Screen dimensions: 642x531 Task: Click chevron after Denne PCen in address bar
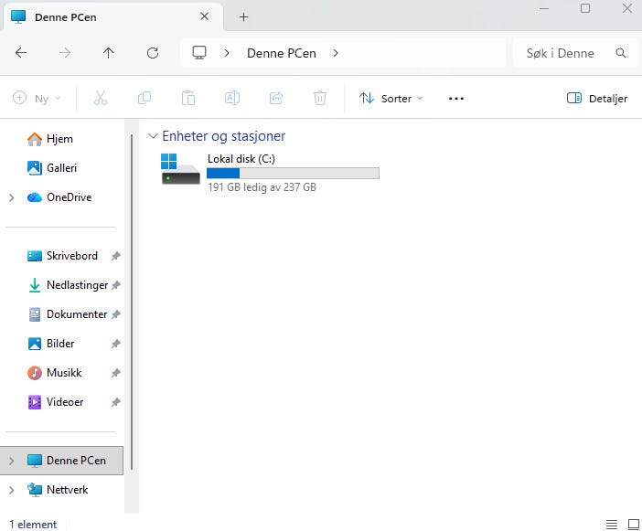[336, 53]
